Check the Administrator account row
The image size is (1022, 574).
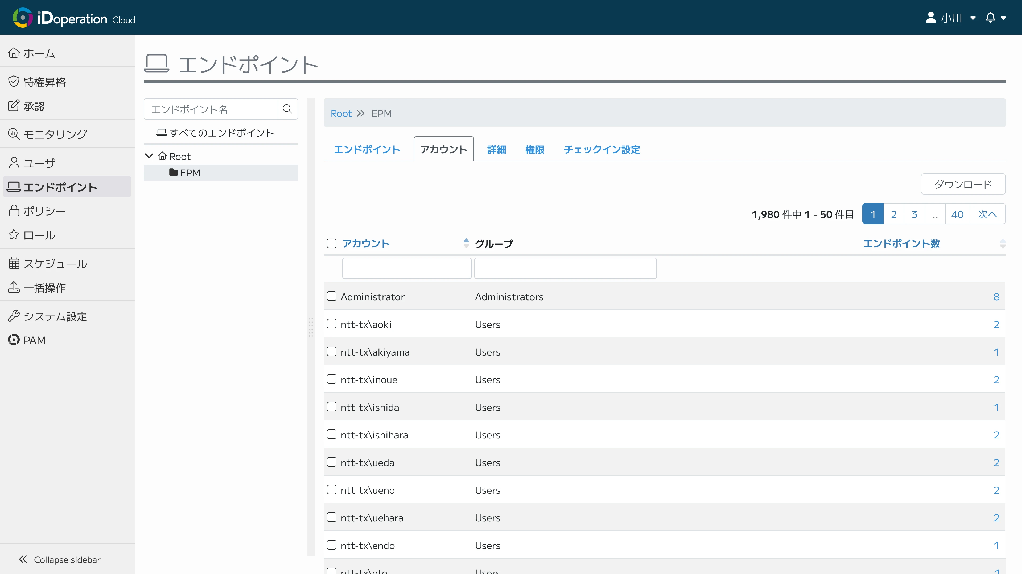click(332, 296)
